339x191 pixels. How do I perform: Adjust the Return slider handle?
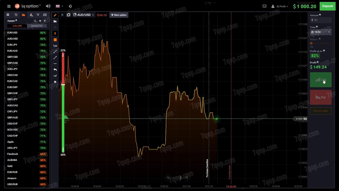(311, 43)
